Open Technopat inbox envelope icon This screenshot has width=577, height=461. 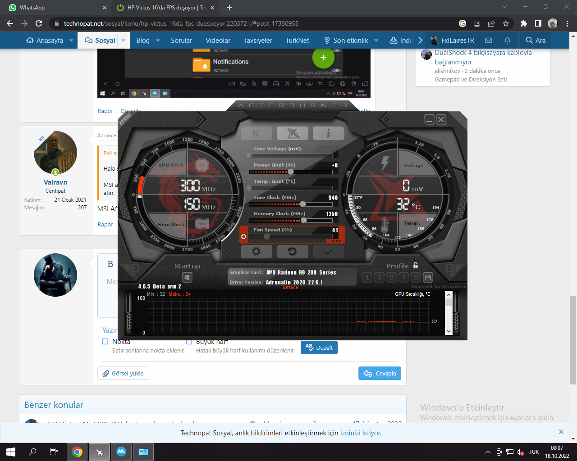coord(488,40)
